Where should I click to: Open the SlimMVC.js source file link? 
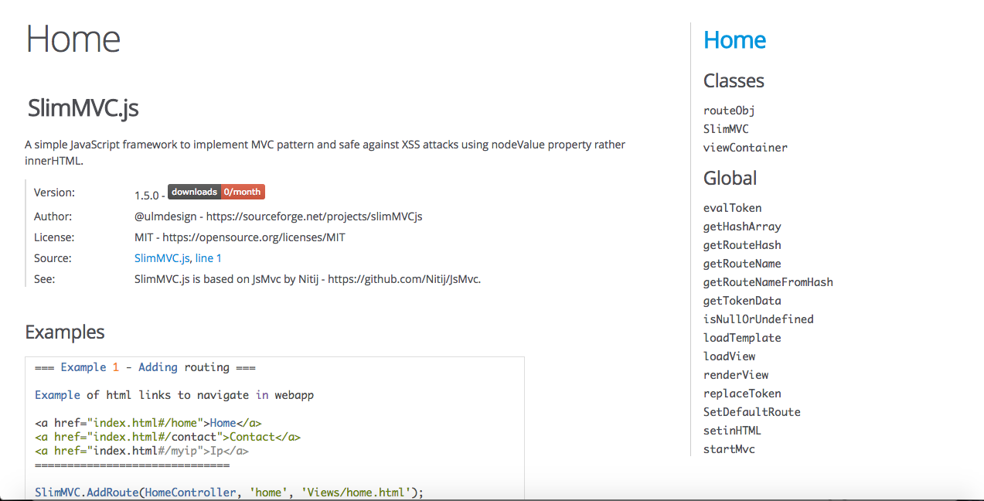point(162,257)
